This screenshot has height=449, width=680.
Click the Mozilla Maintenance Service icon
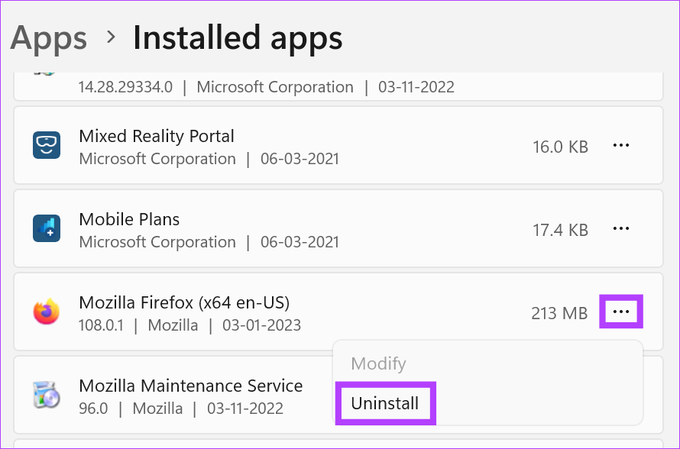click(47, 396)
